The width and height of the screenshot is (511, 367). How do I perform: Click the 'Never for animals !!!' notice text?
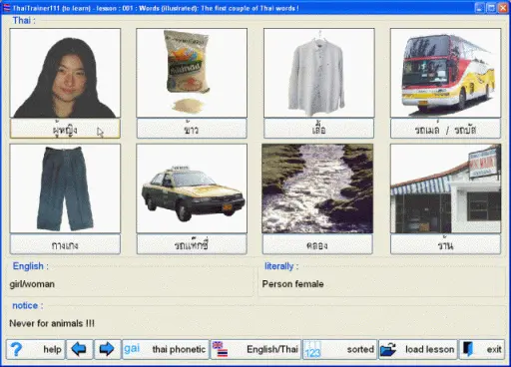tap(52, 323)
